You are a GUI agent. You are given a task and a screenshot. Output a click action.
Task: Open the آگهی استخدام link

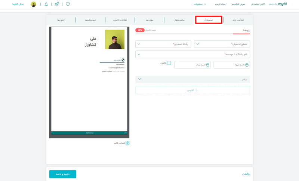point(258,4)
